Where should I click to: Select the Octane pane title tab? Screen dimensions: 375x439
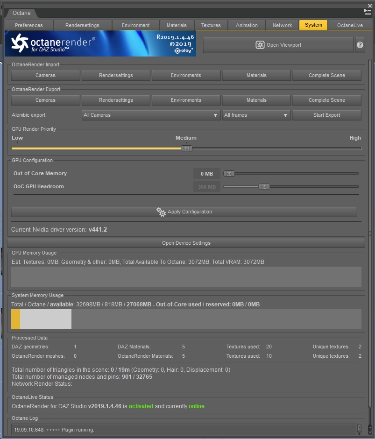click(x=21, y=13)
